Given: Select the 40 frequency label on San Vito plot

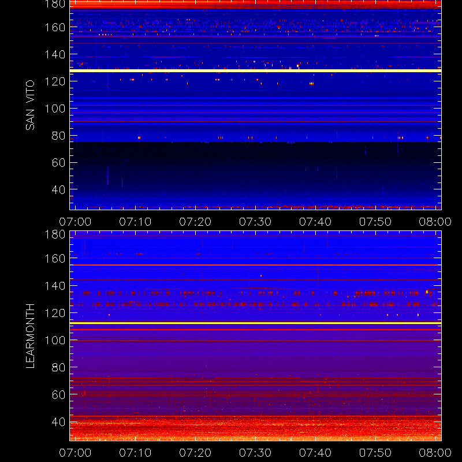Looking at the screenshot, I should click(x=58, y=189).
